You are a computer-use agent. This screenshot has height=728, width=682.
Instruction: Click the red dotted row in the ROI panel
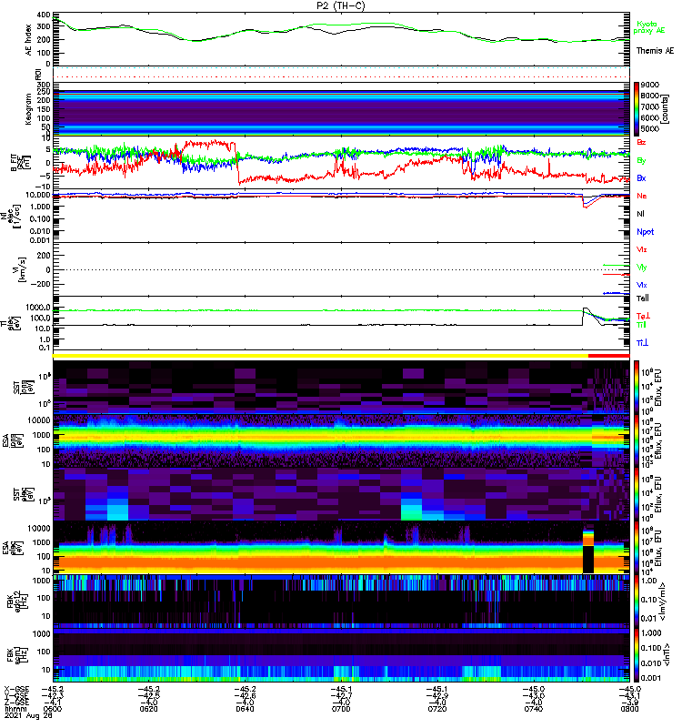click(341, 76)
